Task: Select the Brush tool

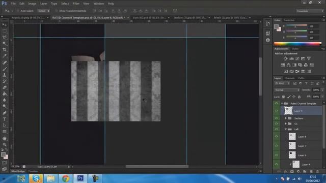Action: click(x=5, y=69)
